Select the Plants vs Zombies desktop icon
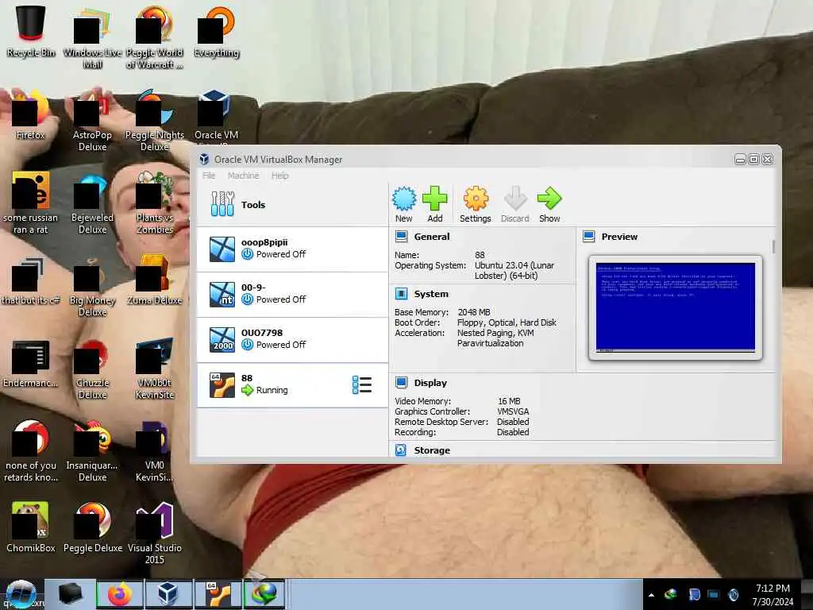This screenshot has width=813, height=610. point(155,203)
